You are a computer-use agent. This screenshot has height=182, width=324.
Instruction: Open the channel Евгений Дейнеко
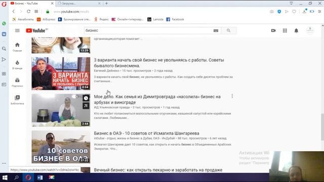click(x=107, y=71)
